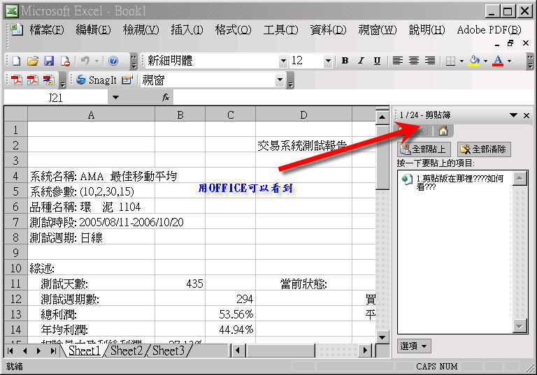
Task: Open the 工具(T) menu
Action: (280, 30)
